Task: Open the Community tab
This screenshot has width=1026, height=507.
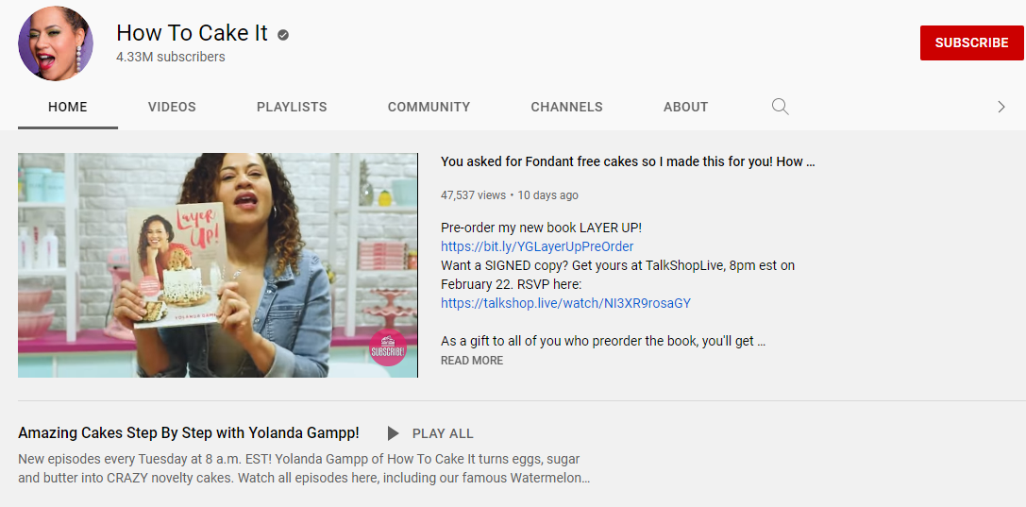Action: point(429,107)
